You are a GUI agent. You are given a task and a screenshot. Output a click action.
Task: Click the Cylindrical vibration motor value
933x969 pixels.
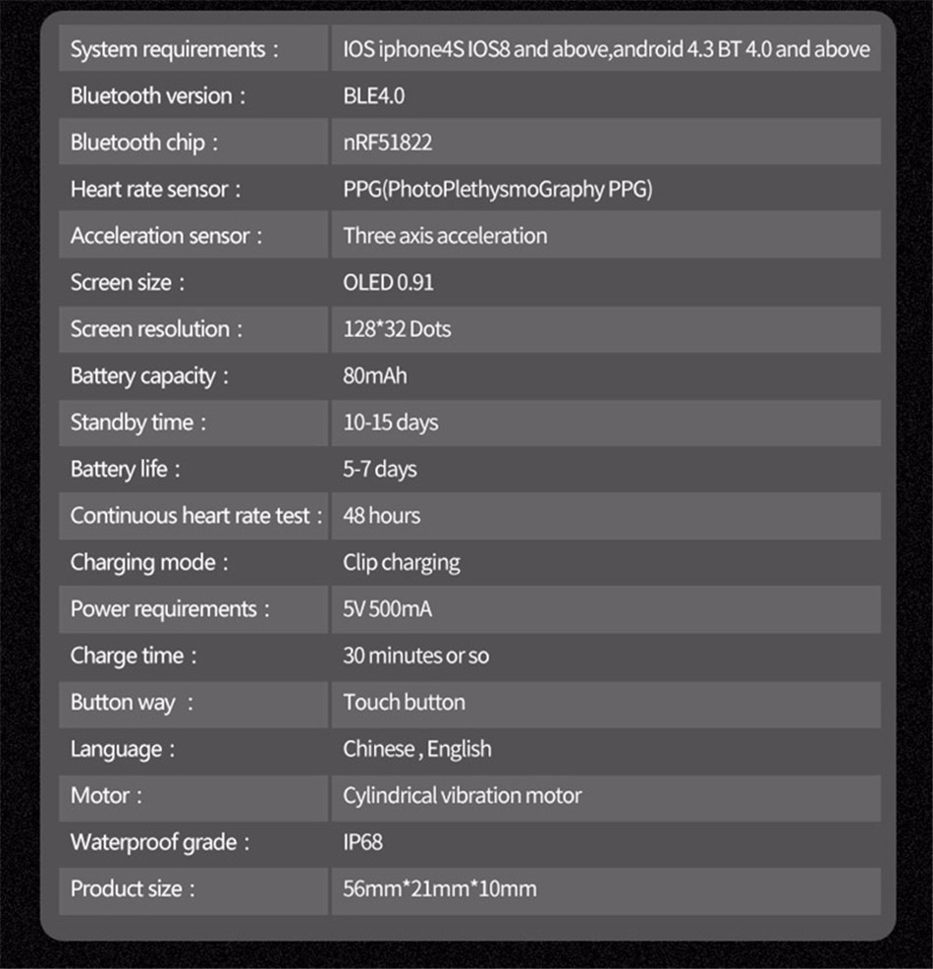coord(462,796)
